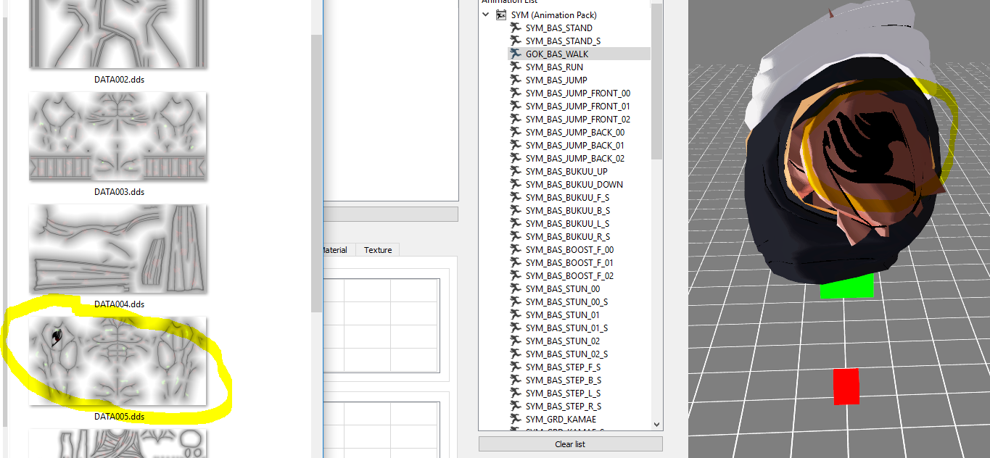Select the SYM_BAS_STEP_R_S animation
The height and width of the screenshot is (458, 990).
(564, 406)
